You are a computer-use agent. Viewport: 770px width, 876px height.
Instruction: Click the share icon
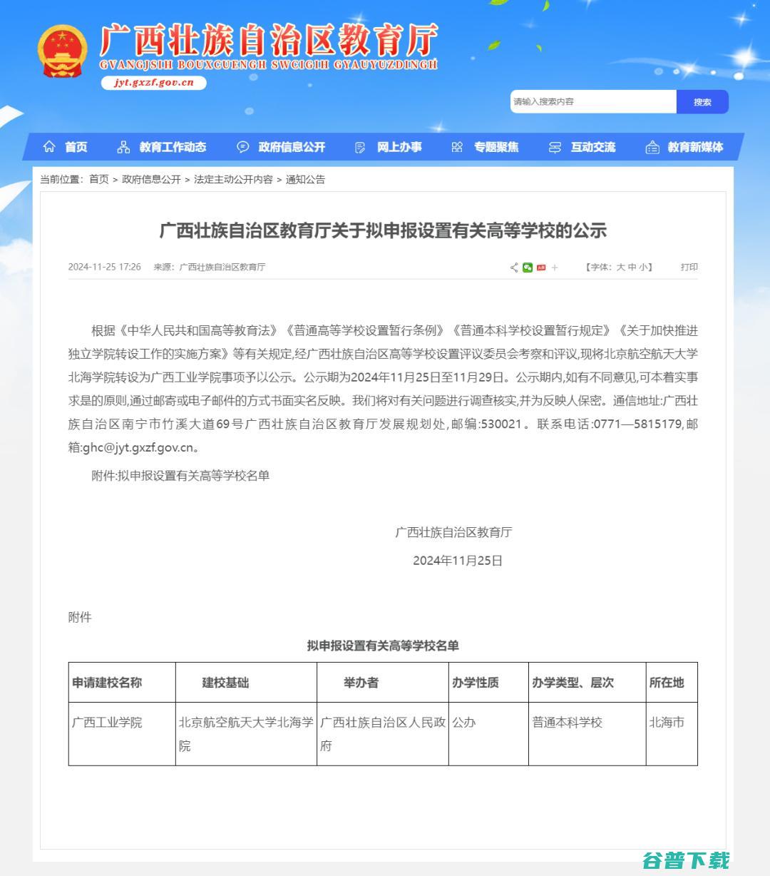coord(514,268)
